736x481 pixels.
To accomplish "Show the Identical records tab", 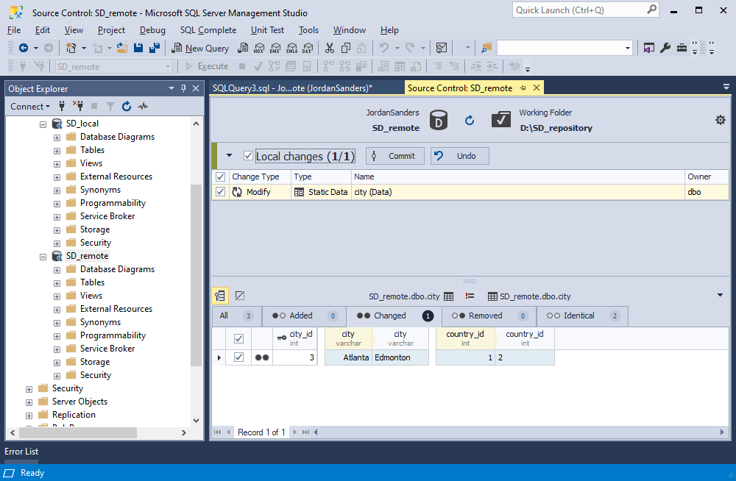I will point(582,316).
